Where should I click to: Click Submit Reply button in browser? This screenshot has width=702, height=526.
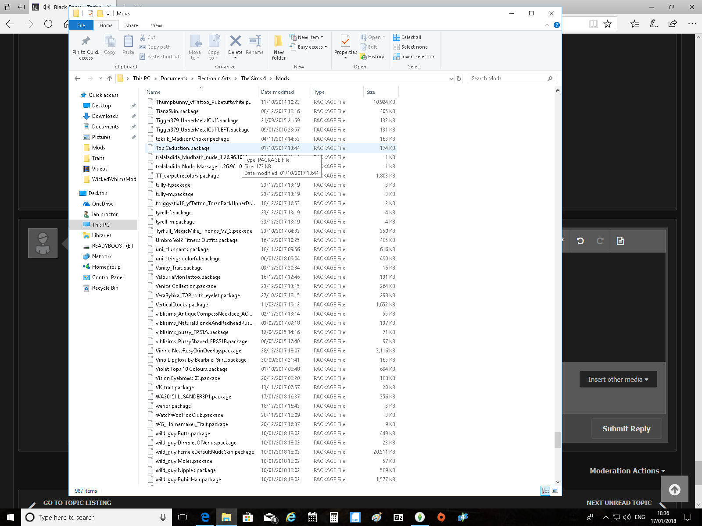(x=627, y=429)
